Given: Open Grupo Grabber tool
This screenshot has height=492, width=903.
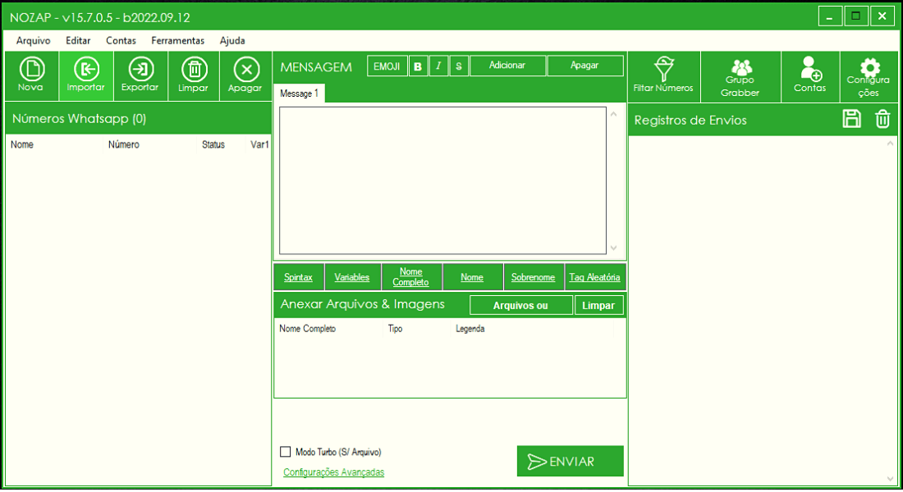Looking at the screenshot, I should (x=740, y=76).
